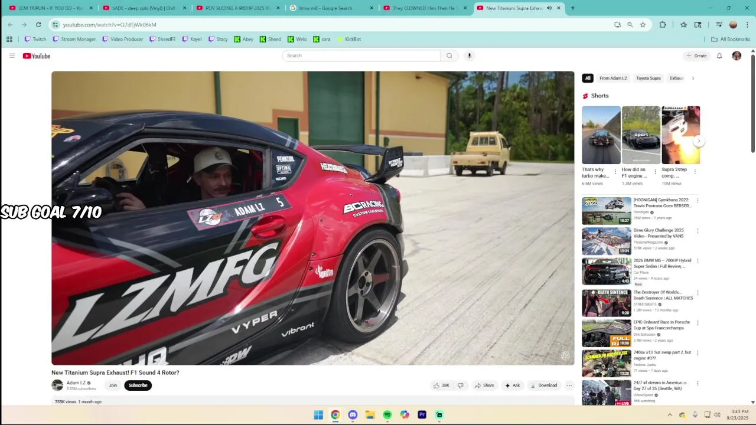
Task: Reload the page
Action: click(x=38, y=25)
